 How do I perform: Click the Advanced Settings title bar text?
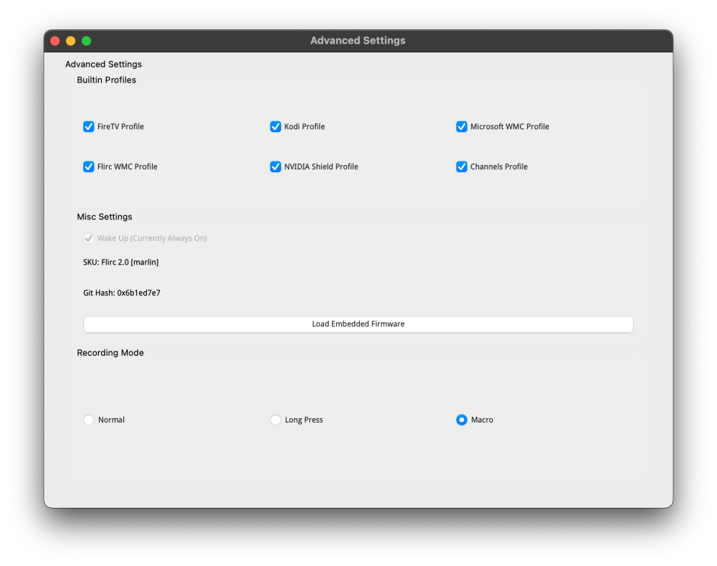358,41
